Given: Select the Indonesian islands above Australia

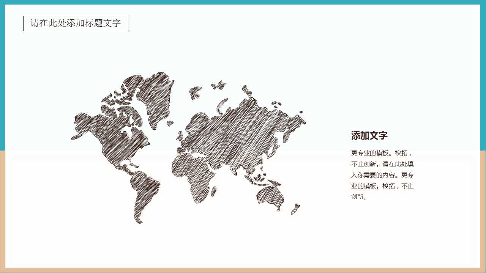Looking at the screenshot, I should pyautogui.click(x=258, y=179).
